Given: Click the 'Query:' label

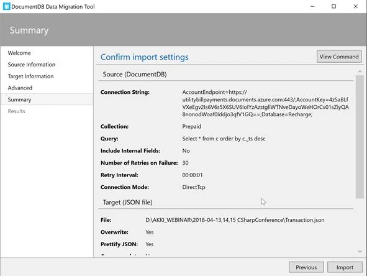Looking at the screenshot, I should coord(109,139).
